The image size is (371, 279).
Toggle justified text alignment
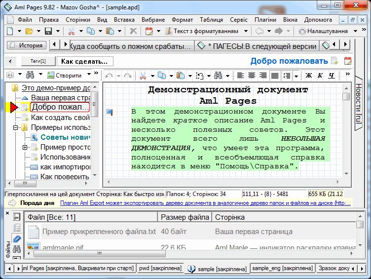pos(275,76)
